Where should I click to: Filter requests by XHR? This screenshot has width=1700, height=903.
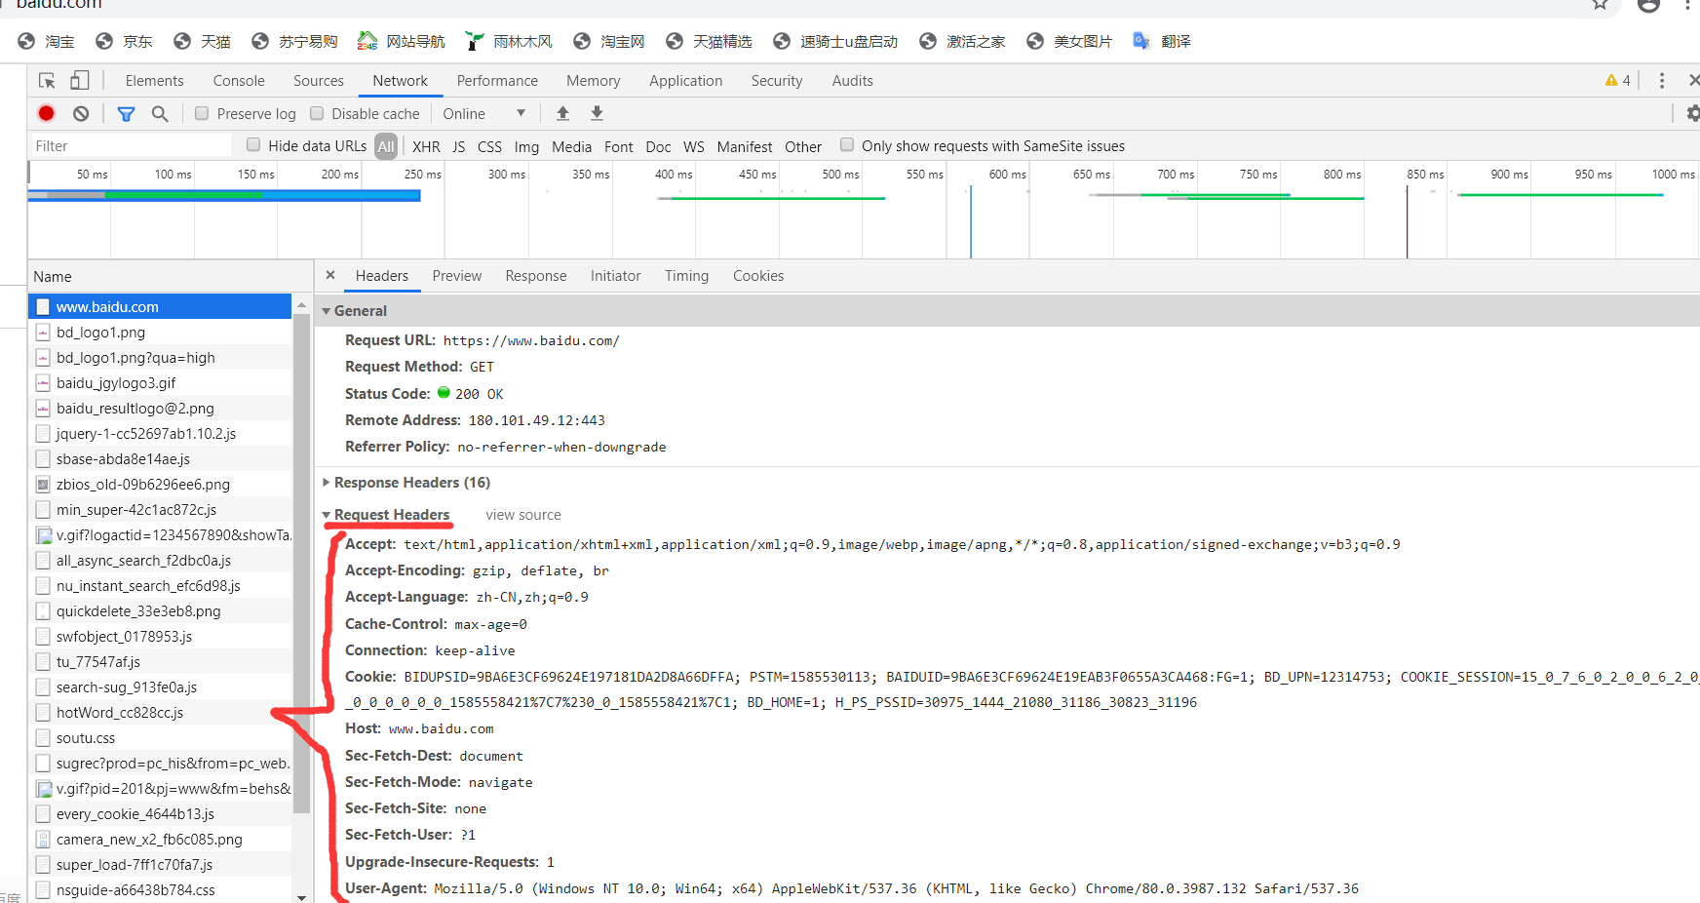426,146
